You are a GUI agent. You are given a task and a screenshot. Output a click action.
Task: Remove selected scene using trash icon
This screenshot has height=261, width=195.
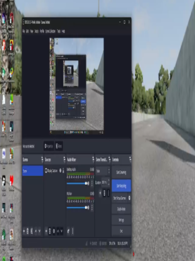click(28, 231)
